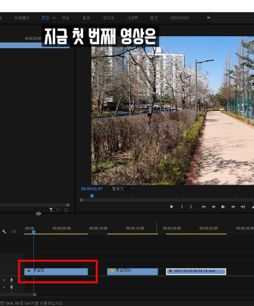This screenshot has height=306, width=254.
Task: Click the video preview in program monitor
Action: click(x=173, y=110)
